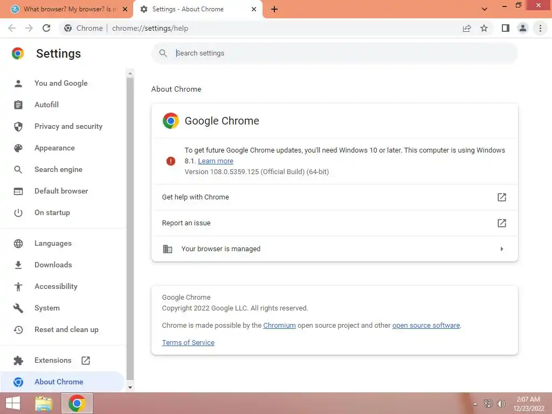
Task: Click the Downloads arrow icon
Action: pyautogui.click(x=18, y=265)
